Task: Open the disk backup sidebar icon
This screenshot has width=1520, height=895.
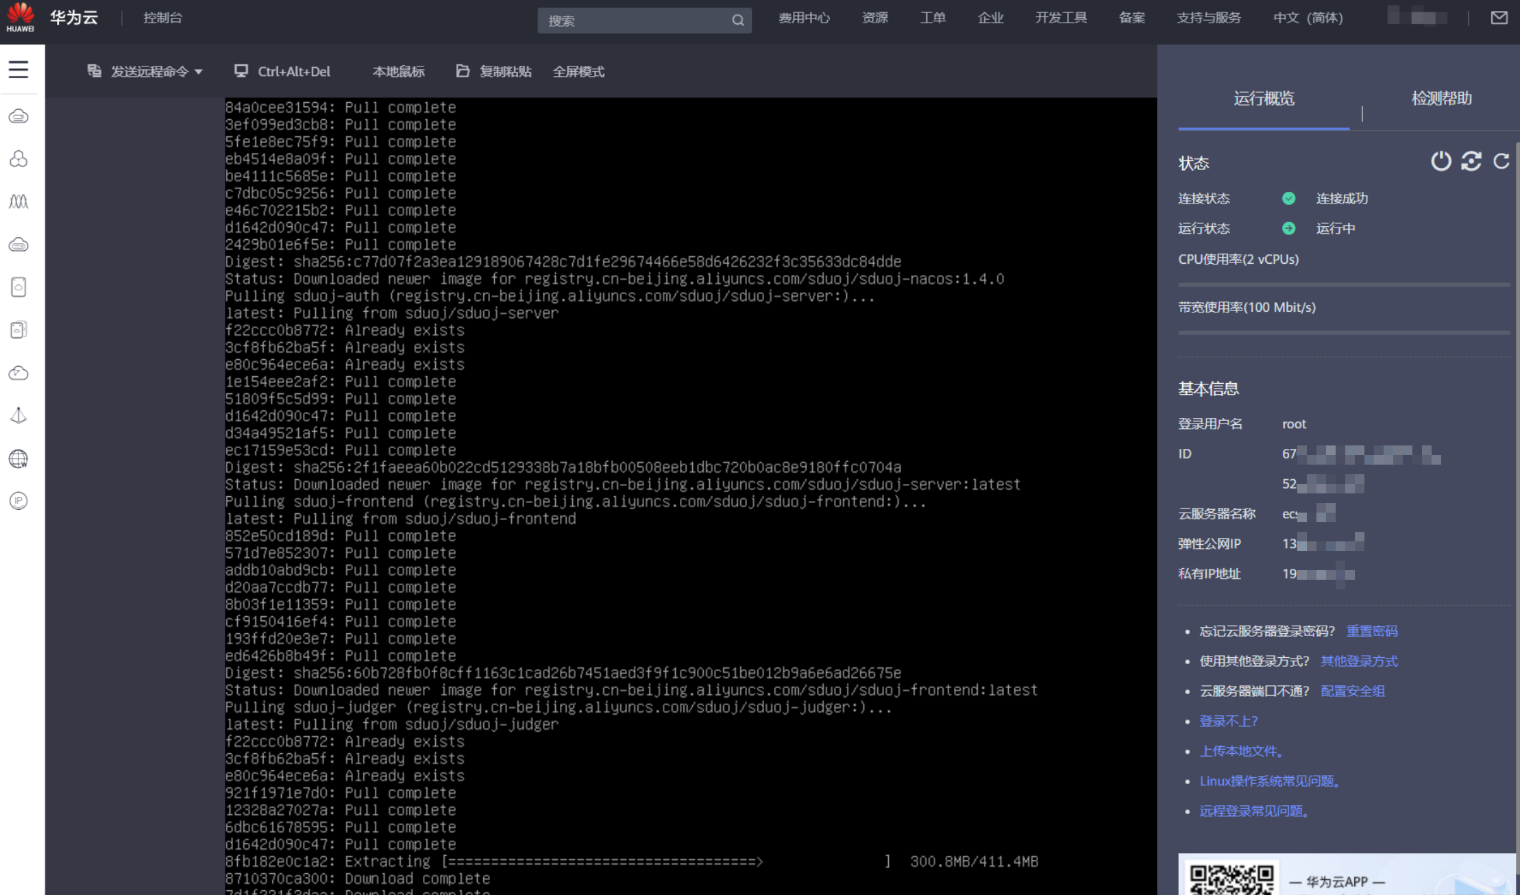Action: (x=19, y=330)
